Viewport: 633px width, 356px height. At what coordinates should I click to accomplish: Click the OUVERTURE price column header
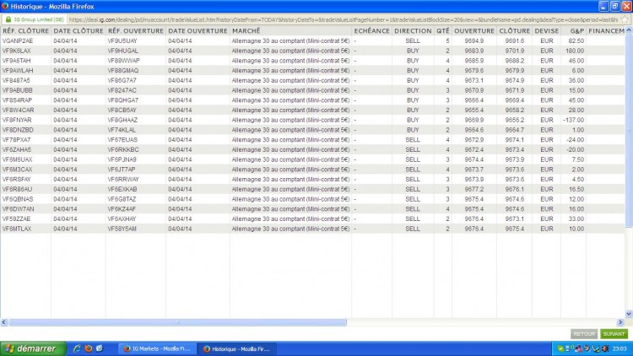click(x=474, y=30)
